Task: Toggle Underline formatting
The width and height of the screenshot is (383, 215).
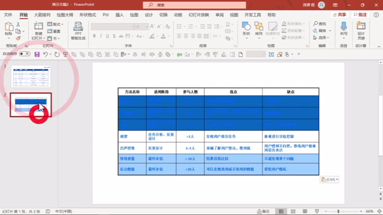Action: click(107, 36)
